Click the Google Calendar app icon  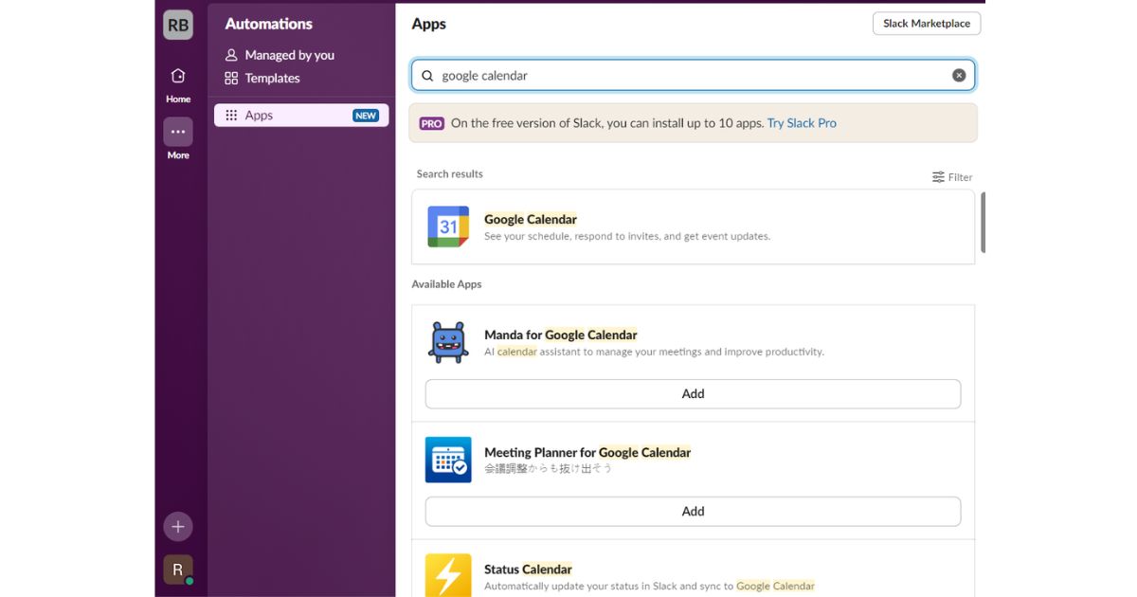[448, 226]
